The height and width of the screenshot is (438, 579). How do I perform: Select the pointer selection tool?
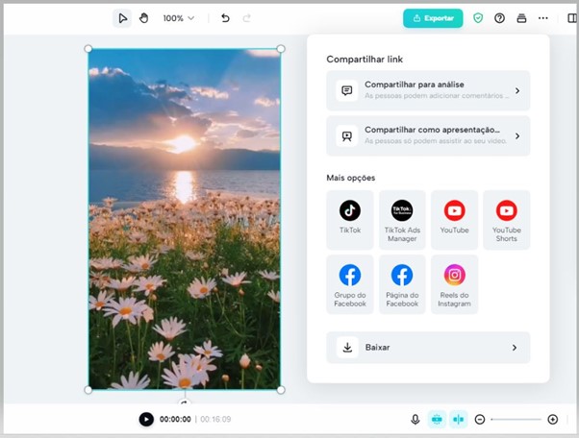122,18
